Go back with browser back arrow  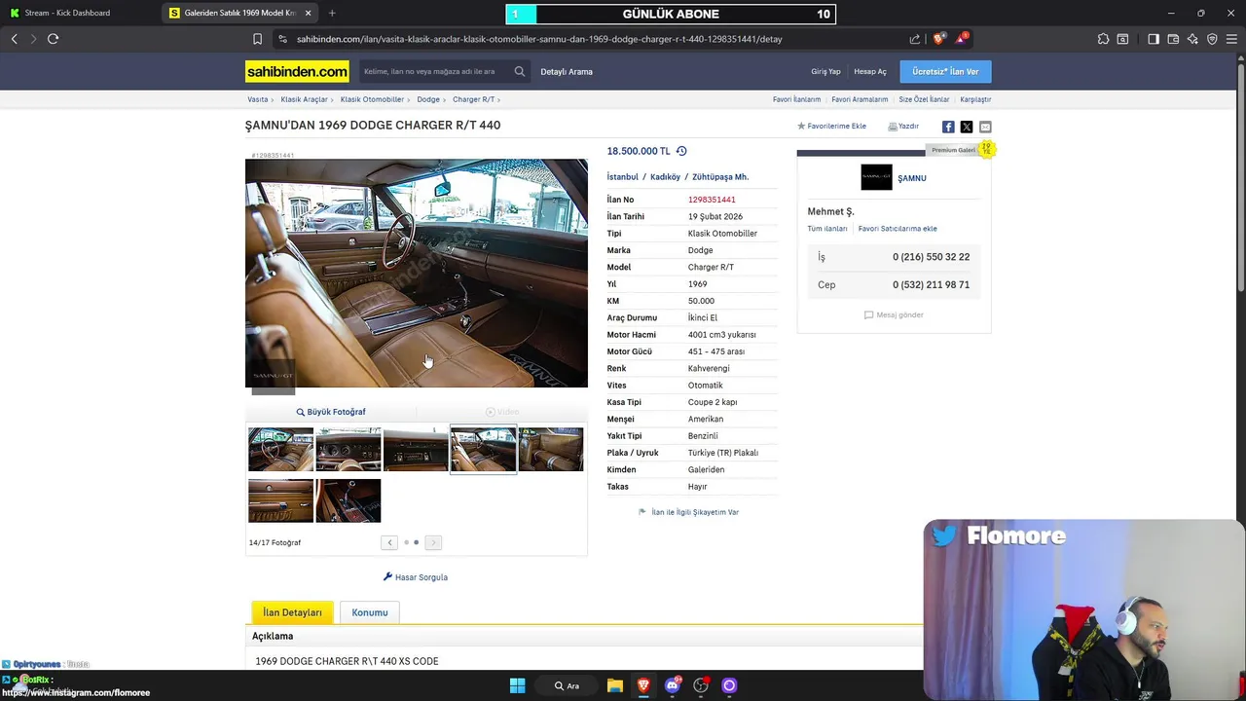pyautogui.click(x=14, y=39)
